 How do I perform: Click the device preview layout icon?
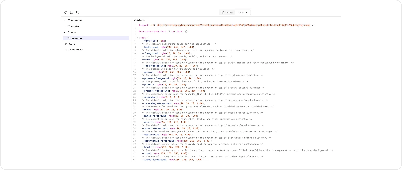78,12
